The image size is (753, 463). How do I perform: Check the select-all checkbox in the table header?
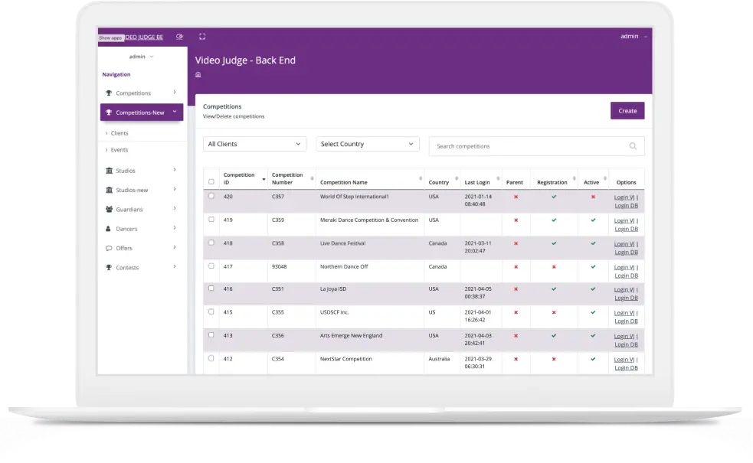pos(211,181)
